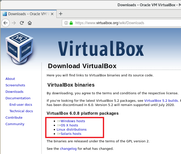181x154 pixels.
Task: Open site information icon in address bar
Action: pyautogui.click(x=66, y=23)
